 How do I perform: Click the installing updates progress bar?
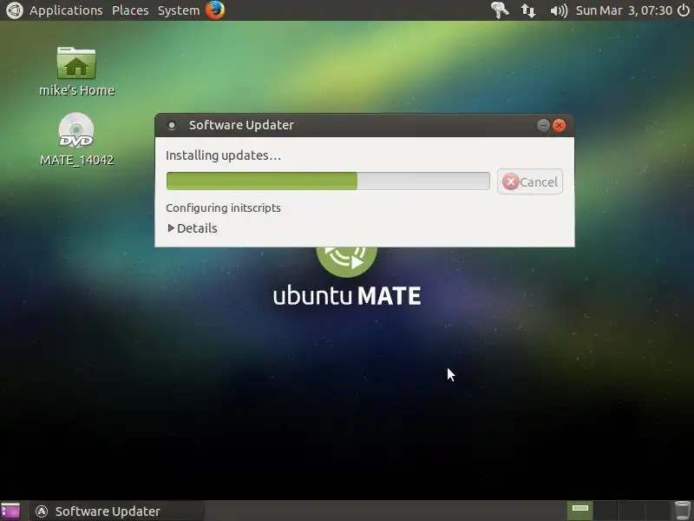point(328,181)
